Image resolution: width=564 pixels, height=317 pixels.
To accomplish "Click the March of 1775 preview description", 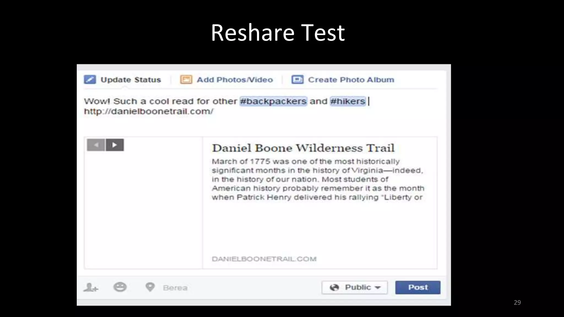I will click(318, 179).
